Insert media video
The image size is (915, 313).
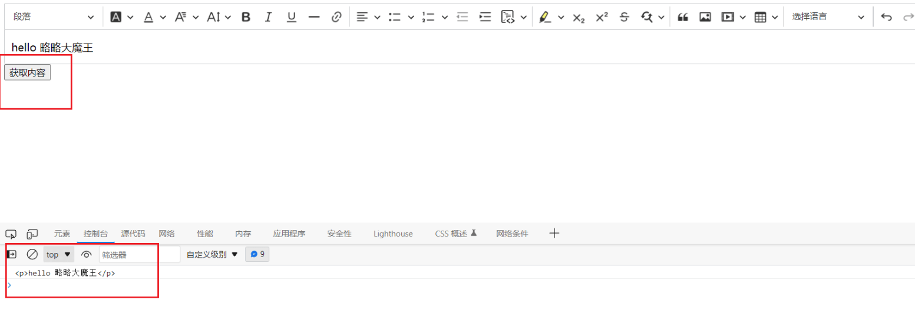pyautogui.click(x=728, y=17)
